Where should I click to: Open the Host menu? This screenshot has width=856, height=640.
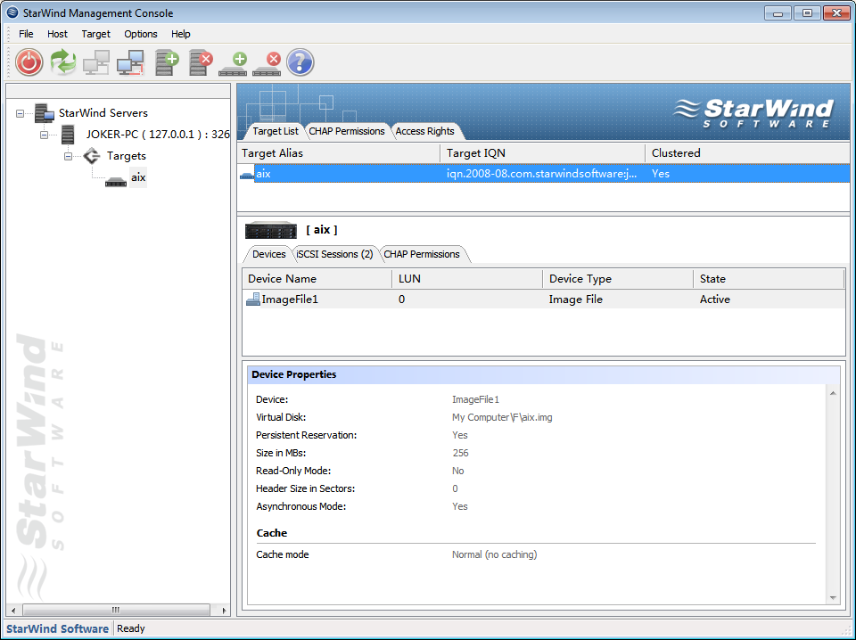[57, 34]
